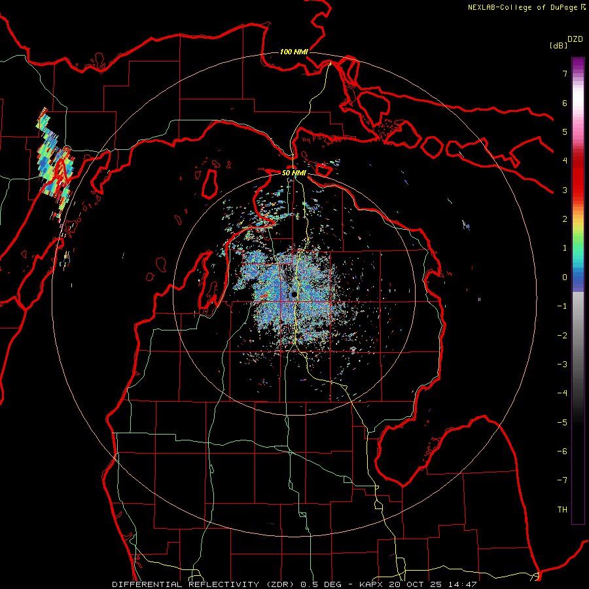Click the 3 value on the color scale
Screen dimensions: 589x589
tap(565, 190)
